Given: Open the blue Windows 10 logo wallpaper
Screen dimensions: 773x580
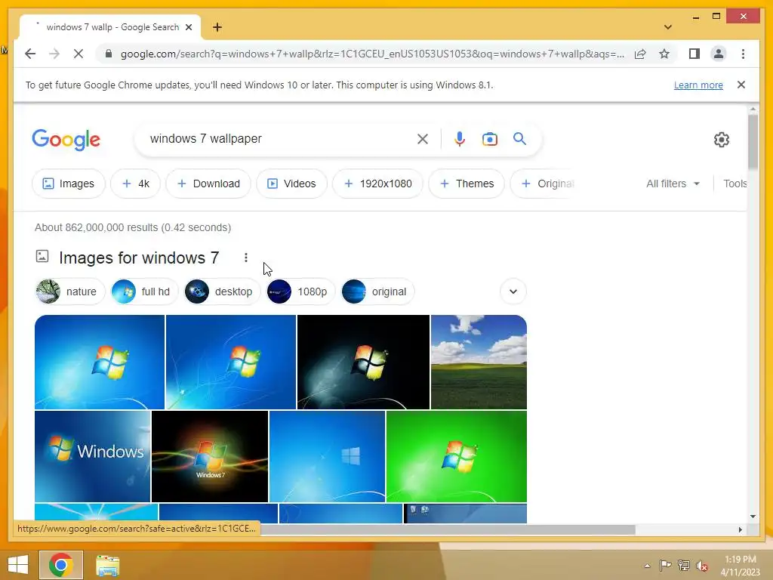Looking at the screenshot, I should [328, 456].
